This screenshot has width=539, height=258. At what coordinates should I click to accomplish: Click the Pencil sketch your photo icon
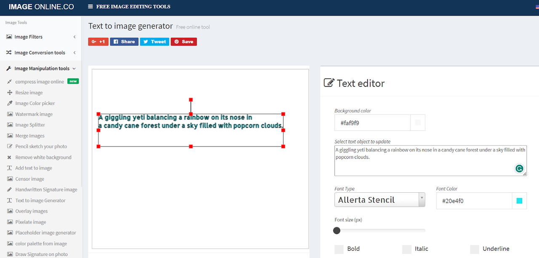tap(10, 146)
